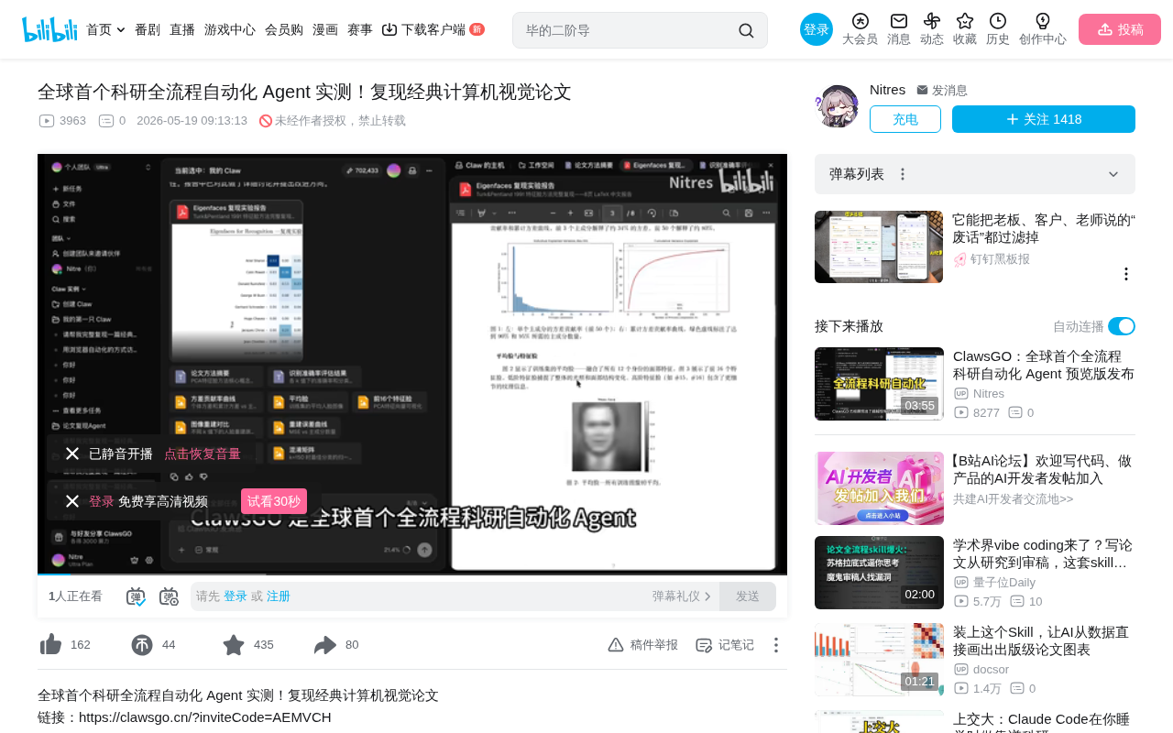Toggle 自动连播 autoplay switch
The image size is (1173, 733).
[x=1122, y=326]
